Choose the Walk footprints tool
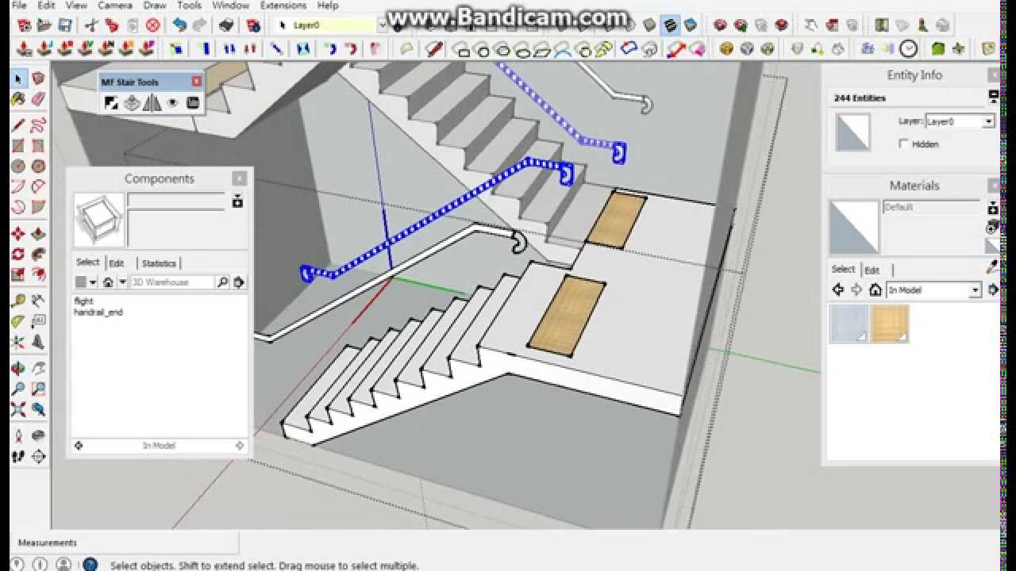Screen dimensions: 1016x571 point(17,456)
